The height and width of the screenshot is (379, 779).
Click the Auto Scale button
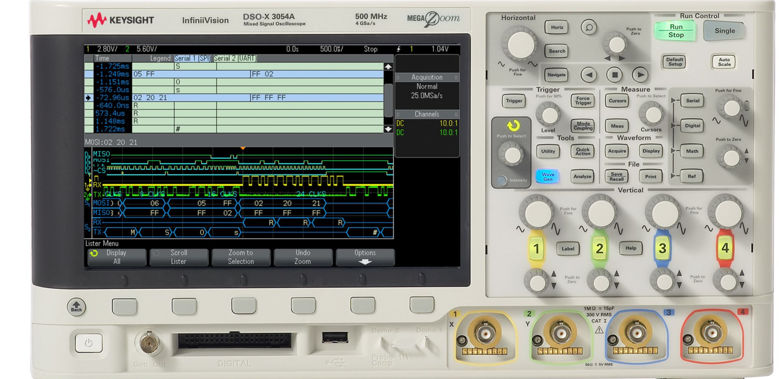click(x=724, y=62)
